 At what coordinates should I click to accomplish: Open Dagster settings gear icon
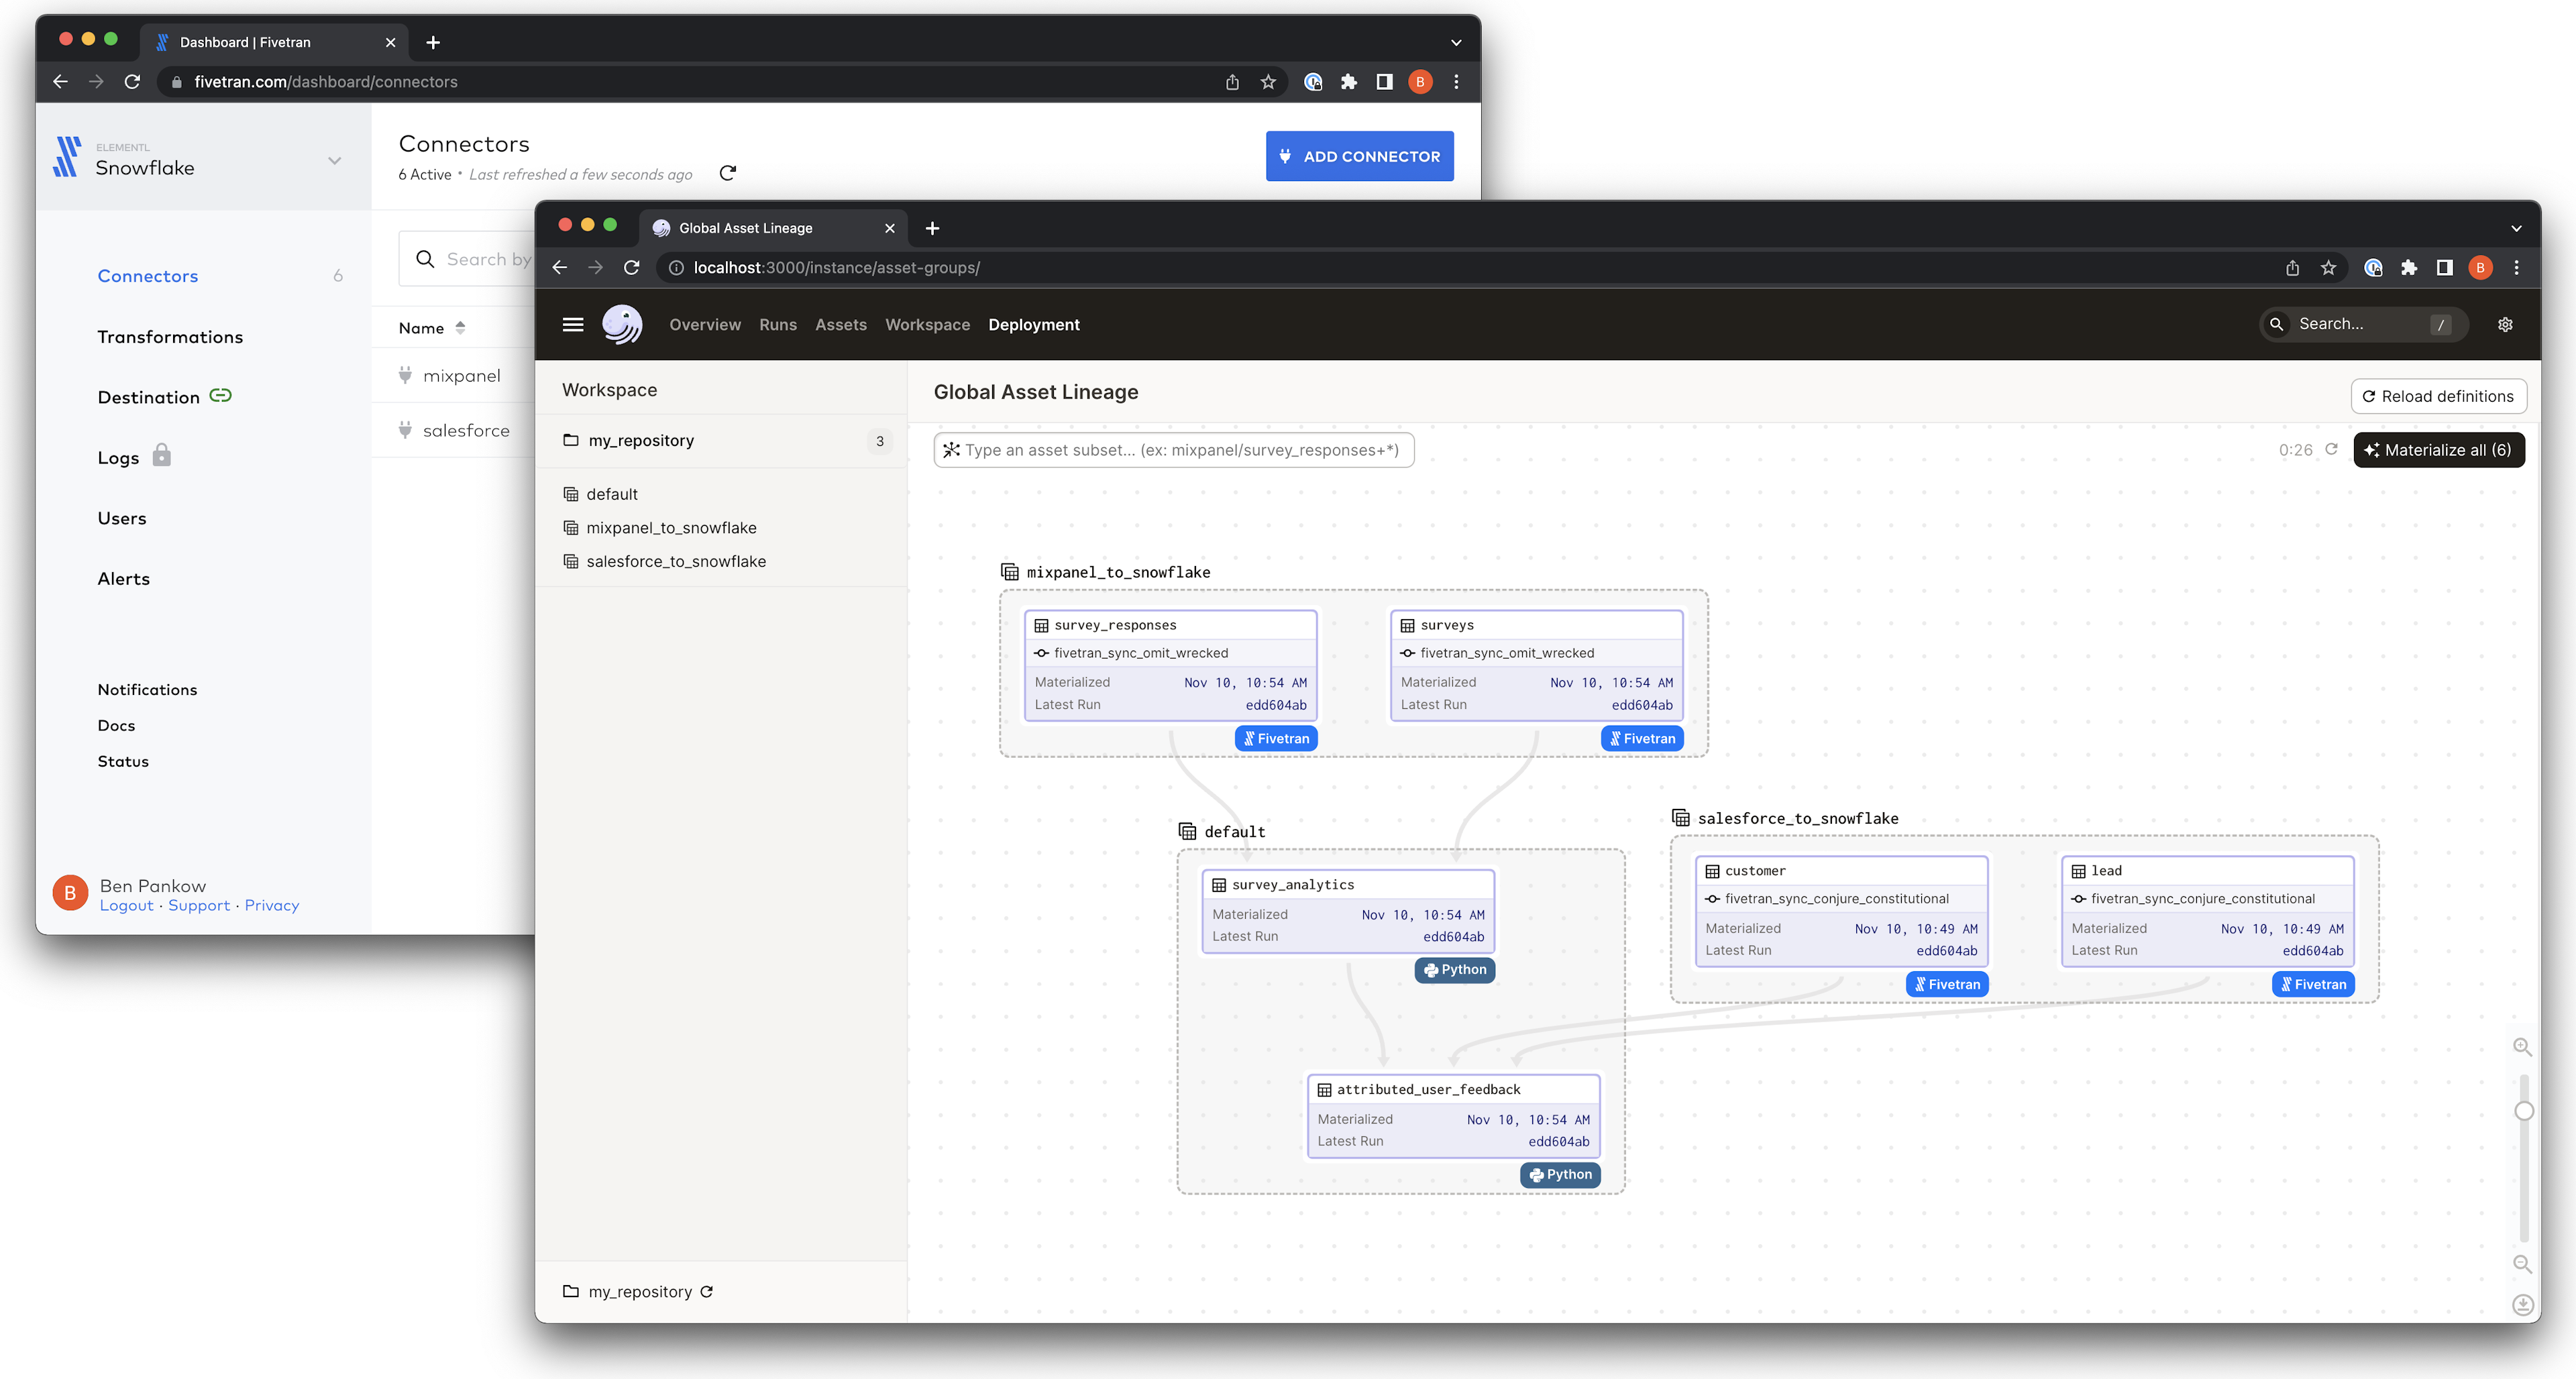point(2505,324)
